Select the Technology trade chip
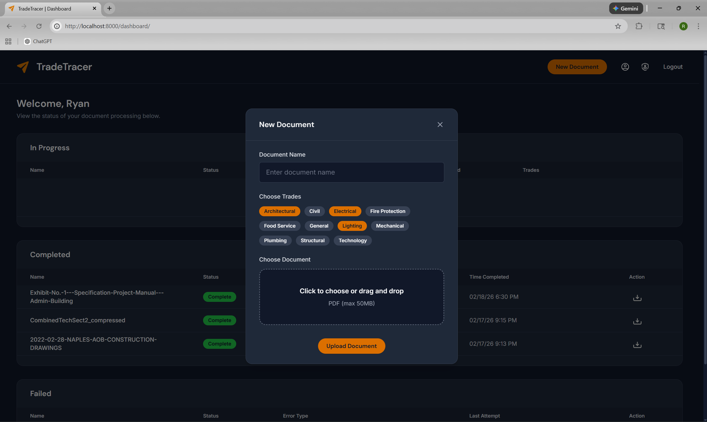Screen dimensions: 707x422 [353, 241]
